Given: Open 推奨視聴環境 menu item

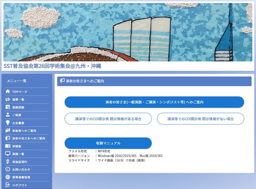Looking at the screenshot, I should [21, 177].
